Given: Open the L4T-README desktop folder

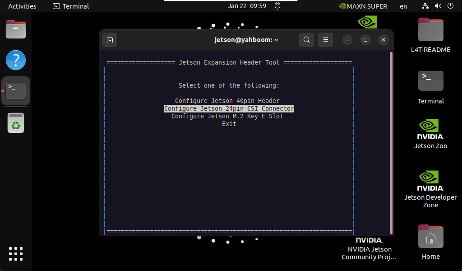Looking at the screenshot, I should 430,35.
